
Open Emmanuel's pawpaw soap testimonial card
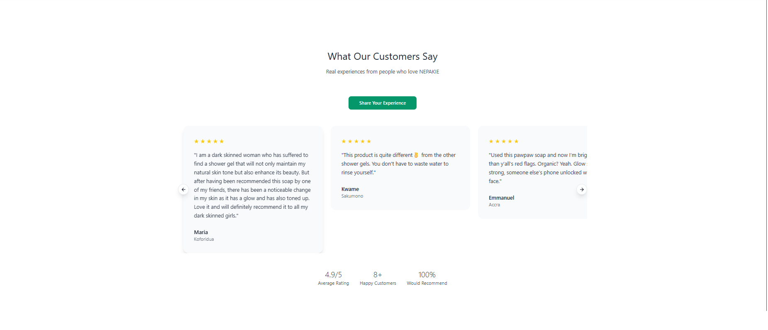532,172
